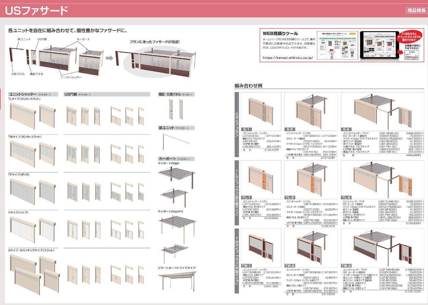The height and width of the screenshot is (305, 428).
Task: Select the スマートポートR ワイドタイプ carport image
Action: click(x=176, y=280)
